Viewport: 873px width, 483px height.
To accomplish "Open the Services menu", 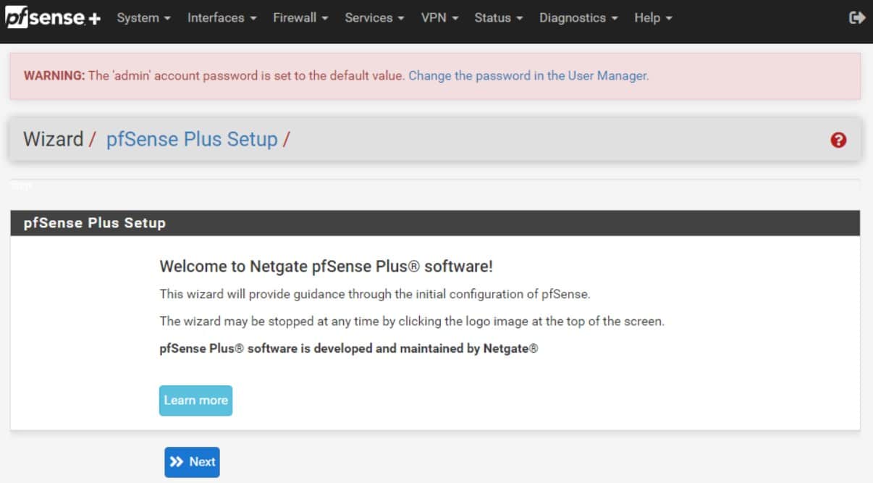I will 368,17.
